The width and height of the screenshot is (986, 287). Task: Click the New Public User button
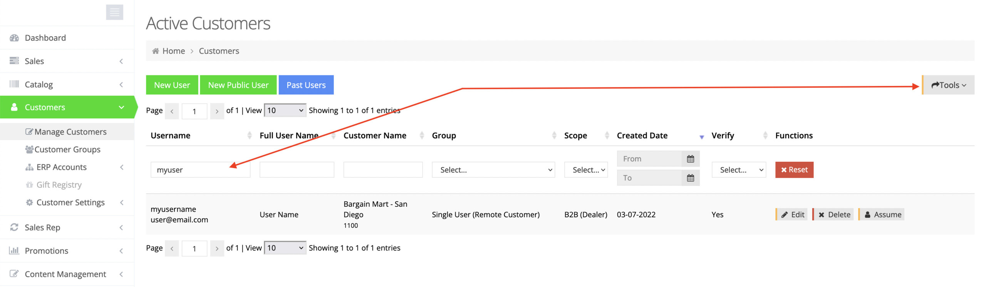pyautogui.click(x=238, y=85)
